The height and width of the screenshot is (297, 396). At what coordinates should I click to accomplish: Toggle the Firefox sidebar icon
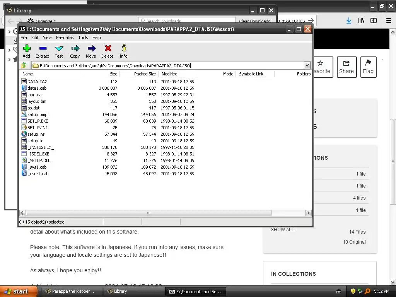click(x=374, y=21)
